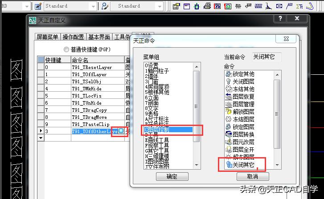This screenshot has width=324, height=199.
Task: Select 图元改层 command in list
Action: [x=240, y=142]
